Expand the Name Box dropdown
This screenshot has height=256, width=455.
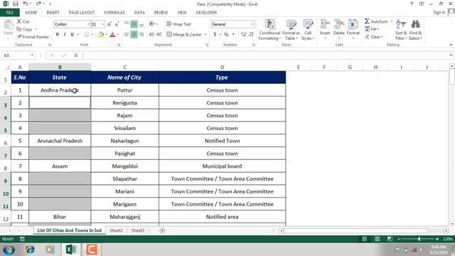click(32, 55)
